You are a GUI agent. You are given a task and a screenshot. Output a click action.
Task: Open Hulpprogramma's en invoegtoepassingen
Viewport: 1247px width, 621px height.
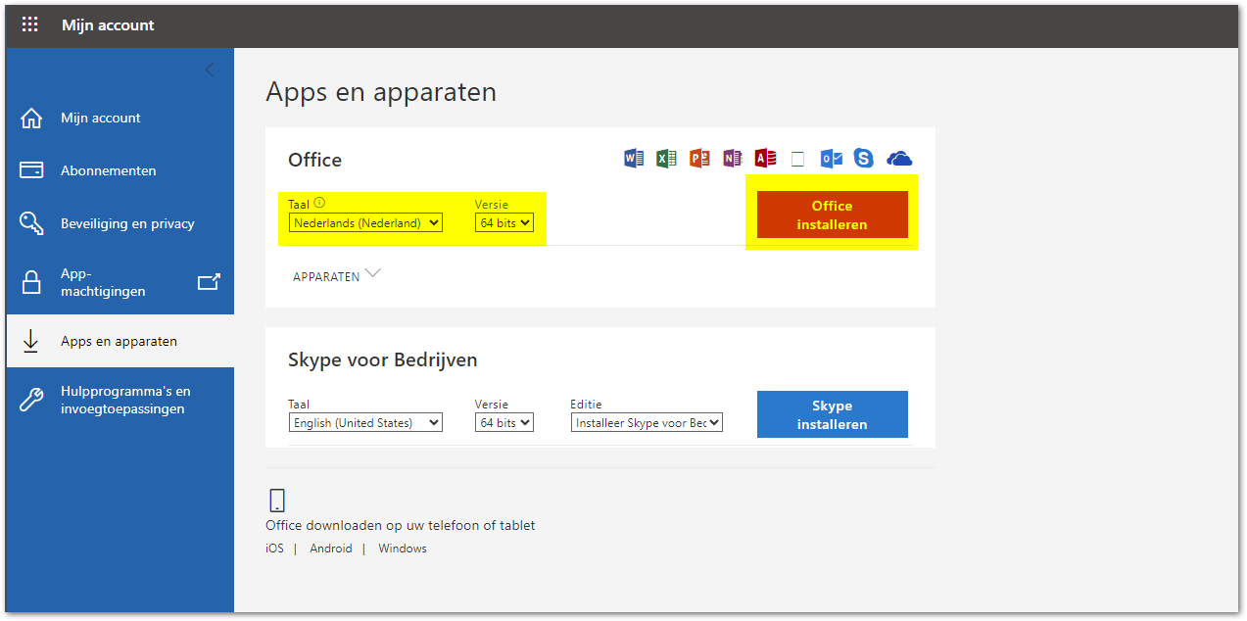(120, 400)
